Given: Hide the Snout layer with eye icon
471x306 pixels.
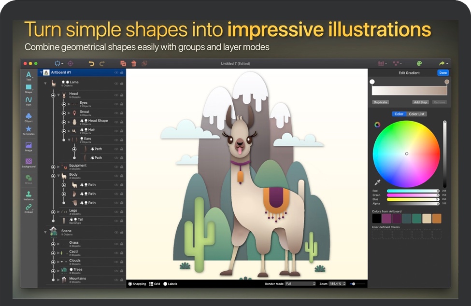Looking at the screenshot, I should click(x=116, y=113).
